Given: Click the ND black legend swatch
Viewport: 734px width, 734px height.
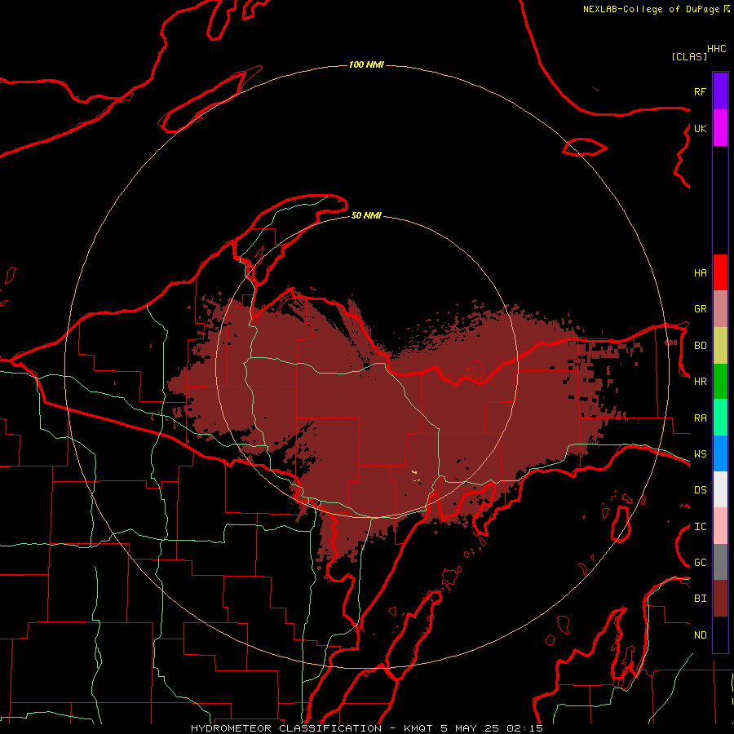Looking at the screenshot, I should (720, 635).
